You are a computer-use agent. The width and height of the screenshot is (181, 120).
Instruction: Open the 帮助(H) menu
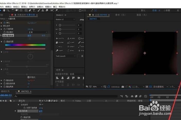[x=62, y=7]
